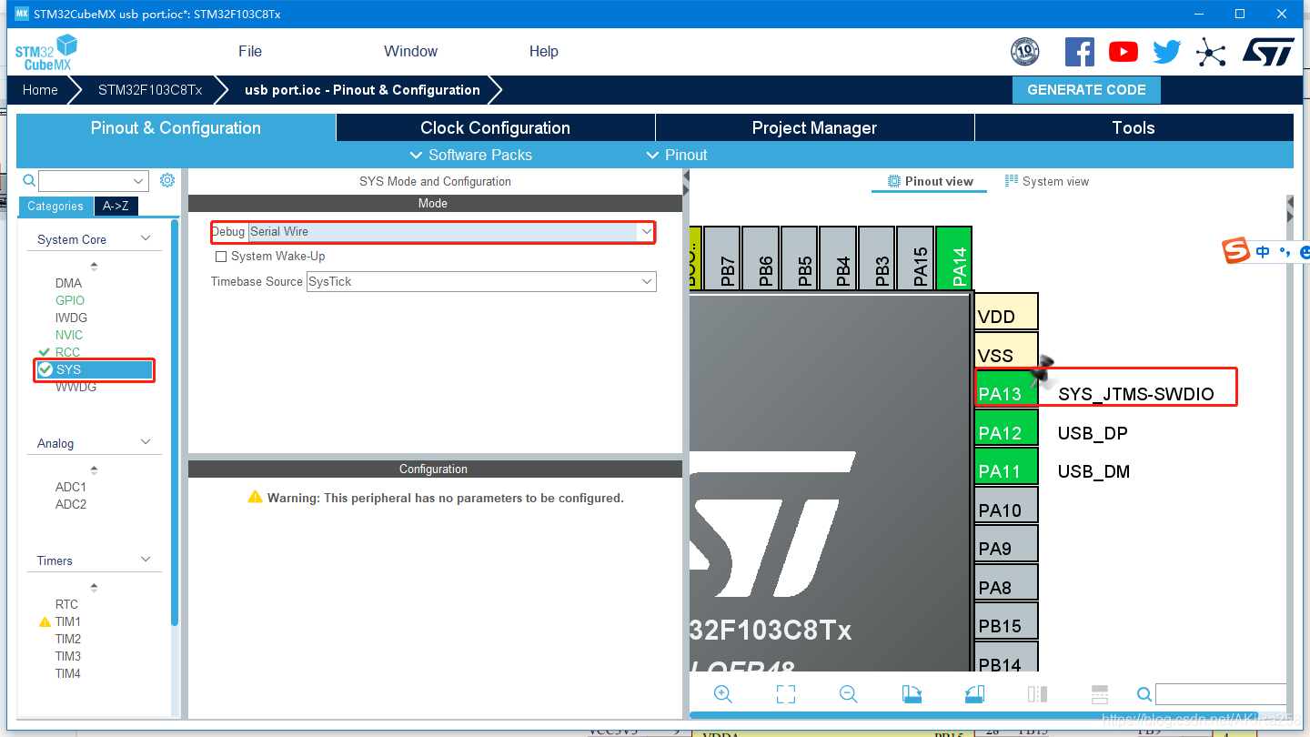Select the Pinout view tab
The width and height of the screenshot is (1310, 737).
931,181
